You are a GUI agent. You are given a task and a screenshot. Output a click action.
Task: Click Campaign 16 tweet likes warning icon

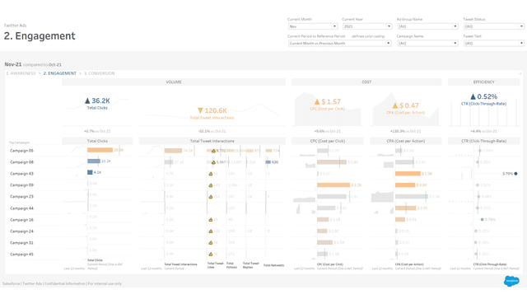click(211, 220)
